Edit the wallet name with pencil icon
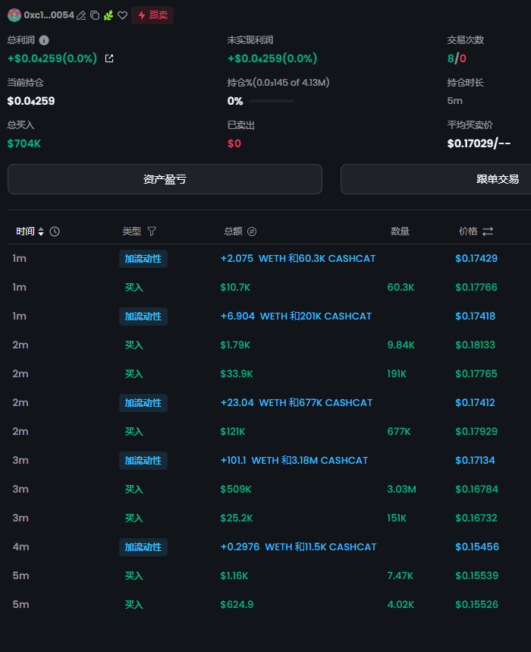The width and height of the screenshot is (531, 652). pyautogui.click(x=81, y=15)
